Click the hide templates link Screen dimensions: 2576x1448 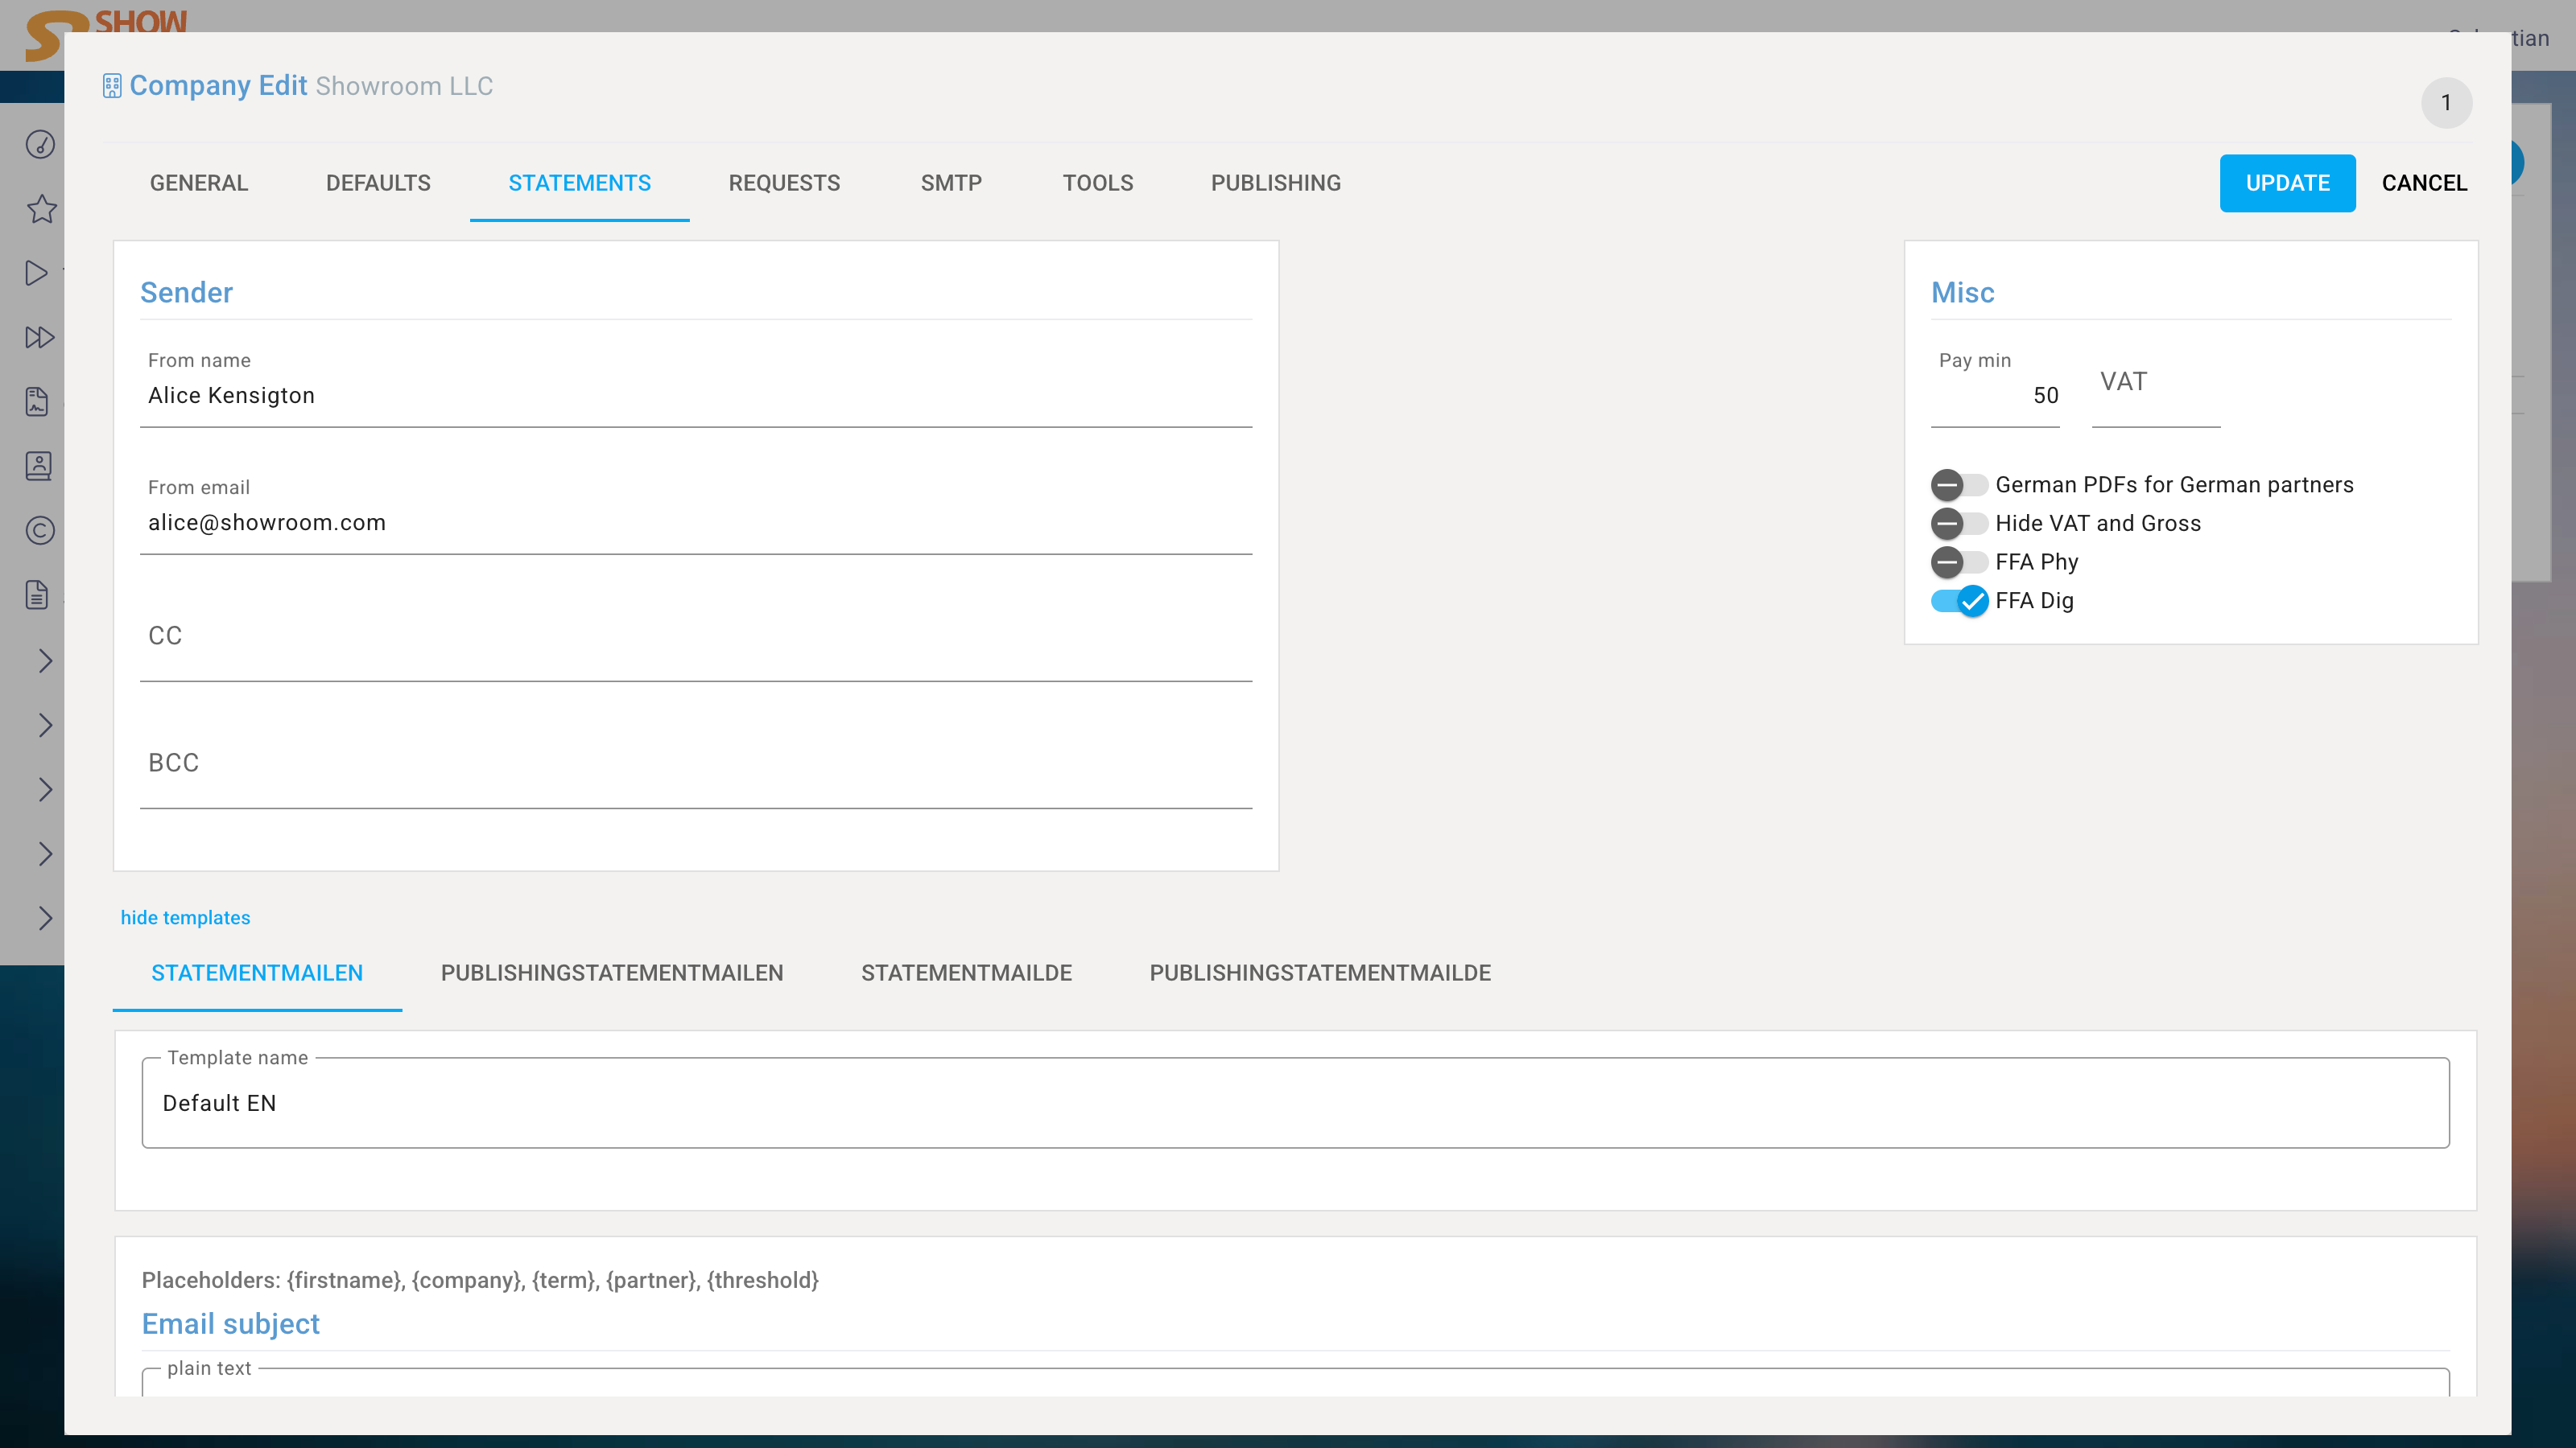185,917
